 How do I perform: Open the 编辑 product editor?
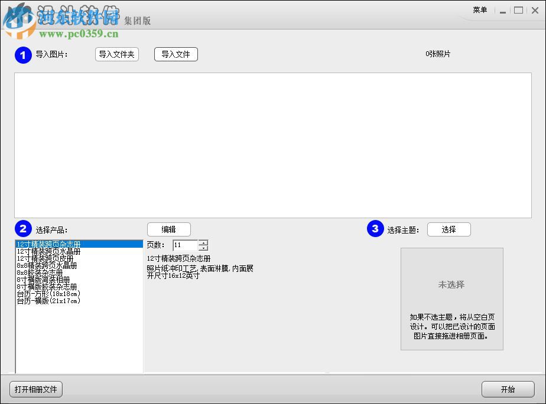[x=169, y=229]
